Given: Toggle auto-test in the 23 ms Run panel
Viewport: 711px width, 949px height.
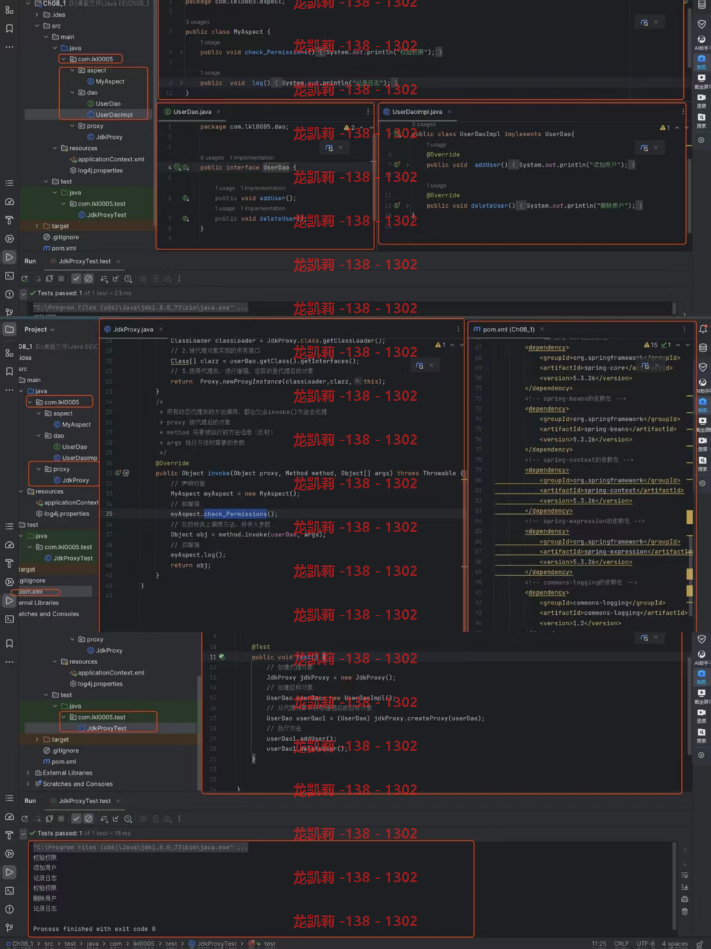Looking at the screenshot, I should 49,279.
